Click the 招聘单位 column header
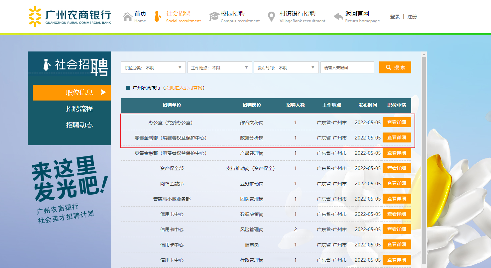491x268 pixels. tap(172, 105)
